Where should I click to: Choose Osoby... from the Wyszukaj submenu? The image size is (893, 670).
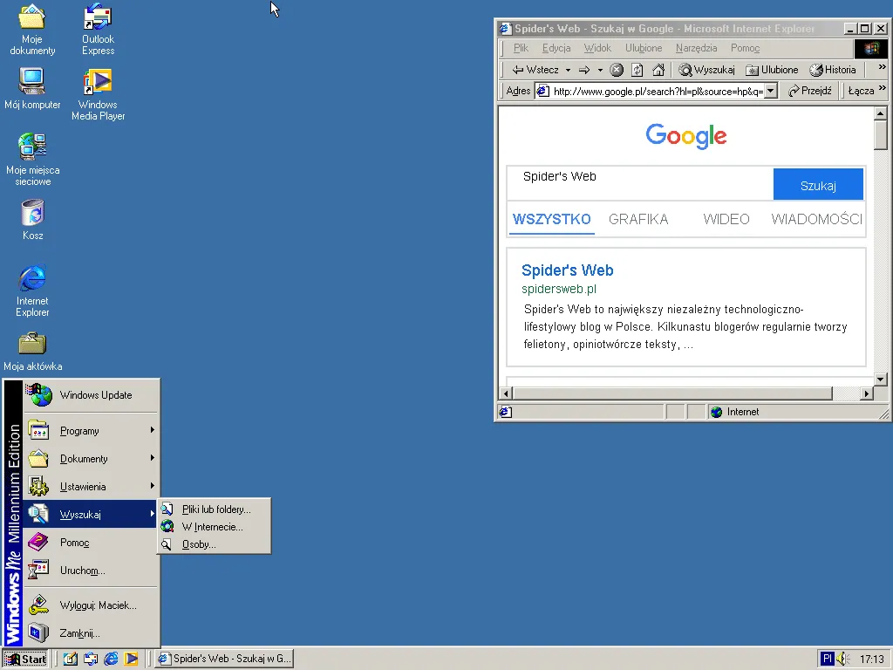click(x=214, y=544)
